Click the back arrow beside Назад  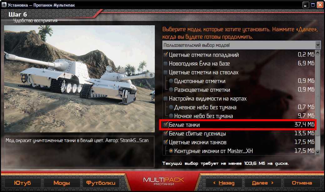coord(214,183)
